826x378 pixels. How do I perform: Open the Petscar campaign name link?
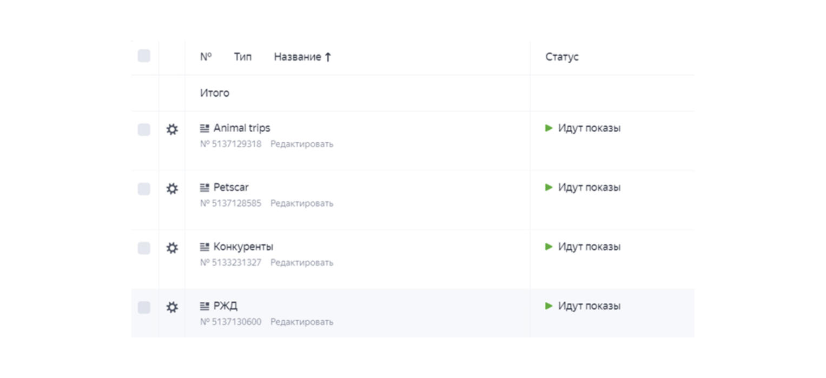click(231, 188)
